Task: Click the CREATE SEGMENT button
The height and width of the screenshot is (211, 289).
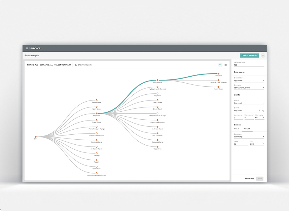Action: coord(249,56)
